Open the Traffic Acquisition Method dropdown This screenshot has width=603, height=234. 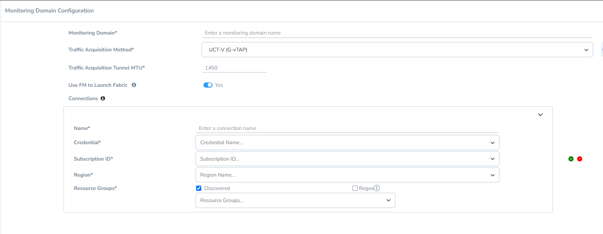pyautogui.click(x=397, y=50)
